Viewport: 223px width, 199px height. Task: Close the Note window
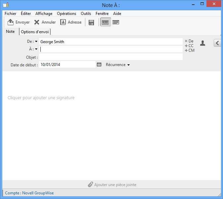pos(214,4)
